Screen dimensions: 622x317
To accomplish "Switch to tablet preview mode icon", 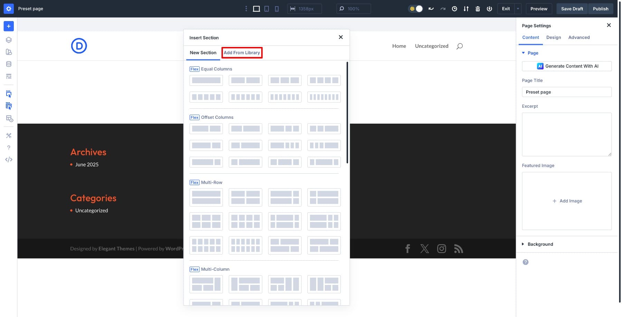I will 266,9.
